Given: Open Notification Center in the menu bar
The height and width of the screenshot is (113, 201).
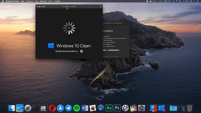Looking at the screenshot, I should (198, 1).
